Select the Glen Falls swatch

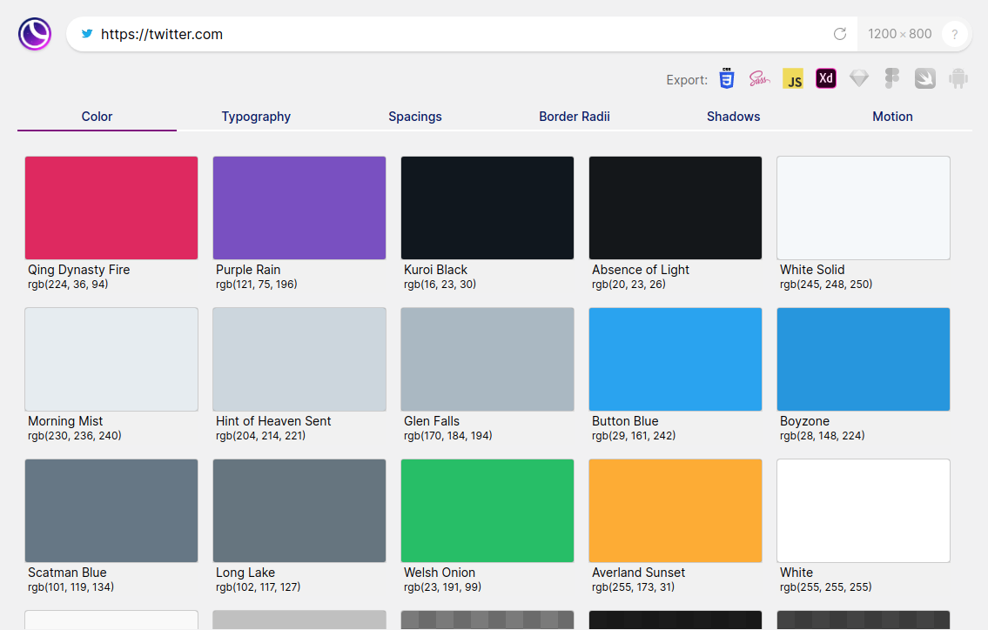487,359
